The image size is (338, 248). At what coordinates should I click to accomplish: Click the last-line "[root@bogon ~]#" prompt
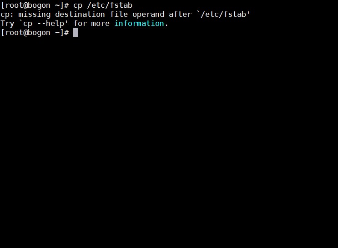(35, 33)
